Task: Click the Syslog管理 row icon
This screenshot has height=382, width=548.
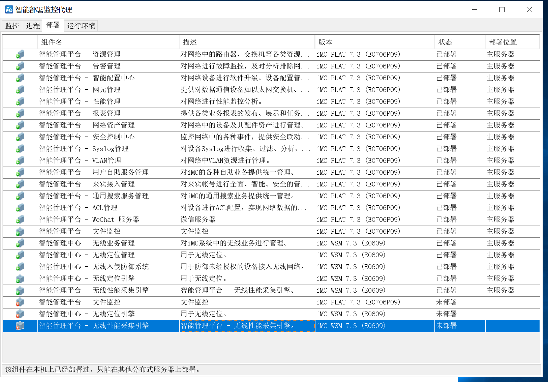Action: click(x=20, y=149)
